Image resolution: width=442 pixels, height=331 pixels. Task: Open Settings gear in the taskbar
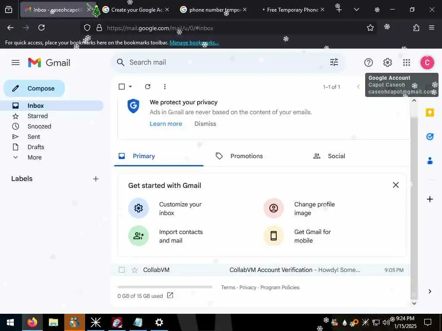(x=159, y=322)
